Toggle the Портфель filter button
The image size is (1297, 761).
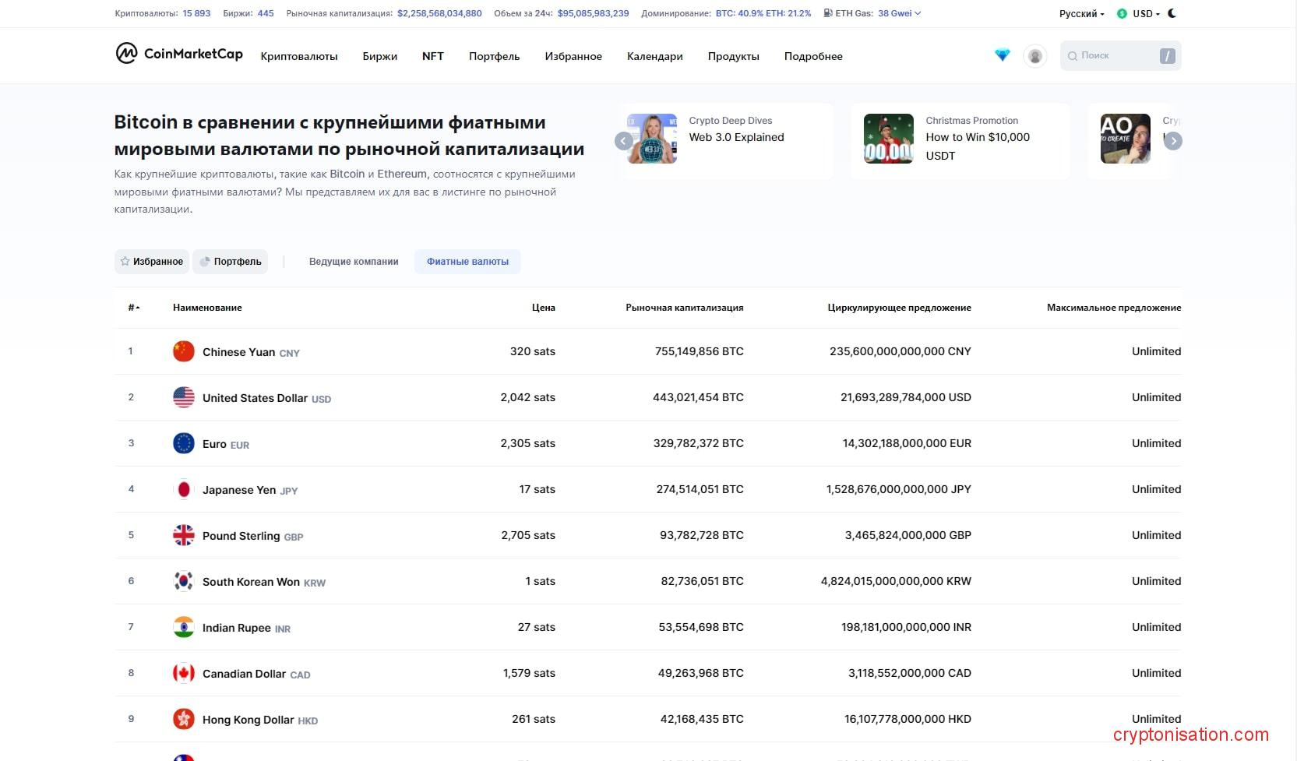click(x=231, y=262)
